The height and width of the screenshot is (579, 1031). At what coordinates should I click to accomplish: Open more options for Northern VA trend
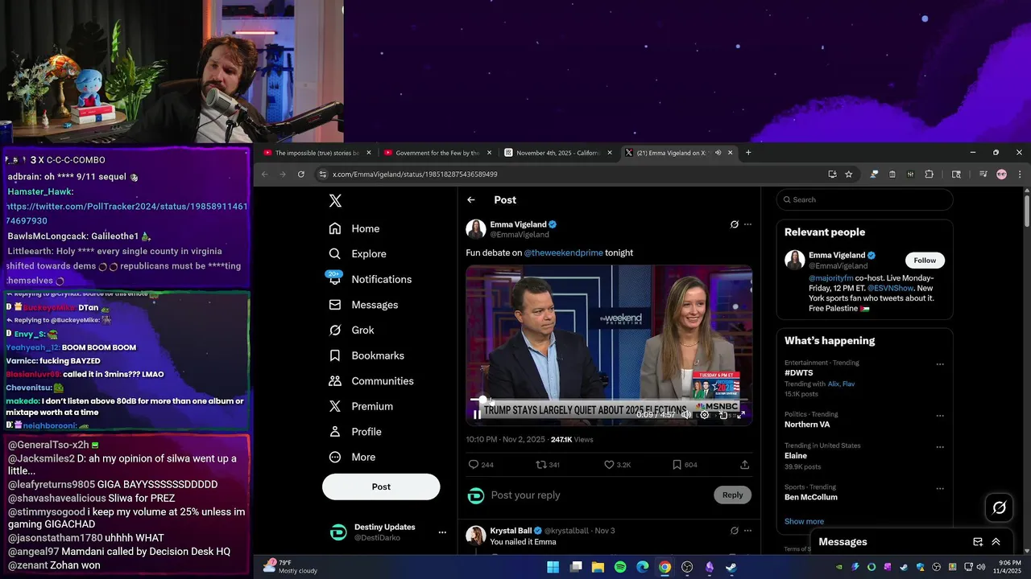940,416
